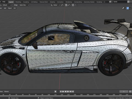
Task: Open the Compositing workspace tab
Action: point(78,2)
